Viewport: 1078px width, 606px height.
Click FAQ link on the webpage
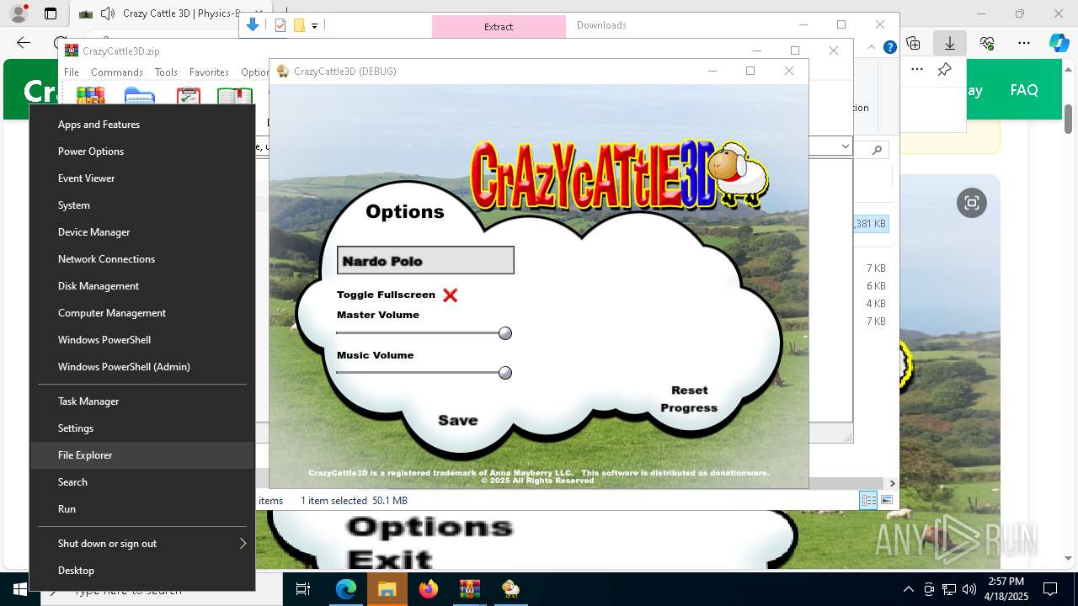tap(1024, 90)
